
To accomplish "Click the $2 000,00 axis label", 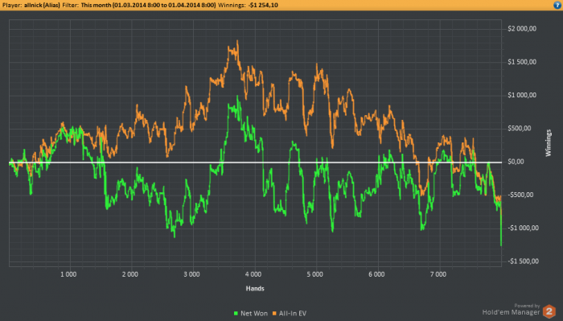I will coord(522,29).
